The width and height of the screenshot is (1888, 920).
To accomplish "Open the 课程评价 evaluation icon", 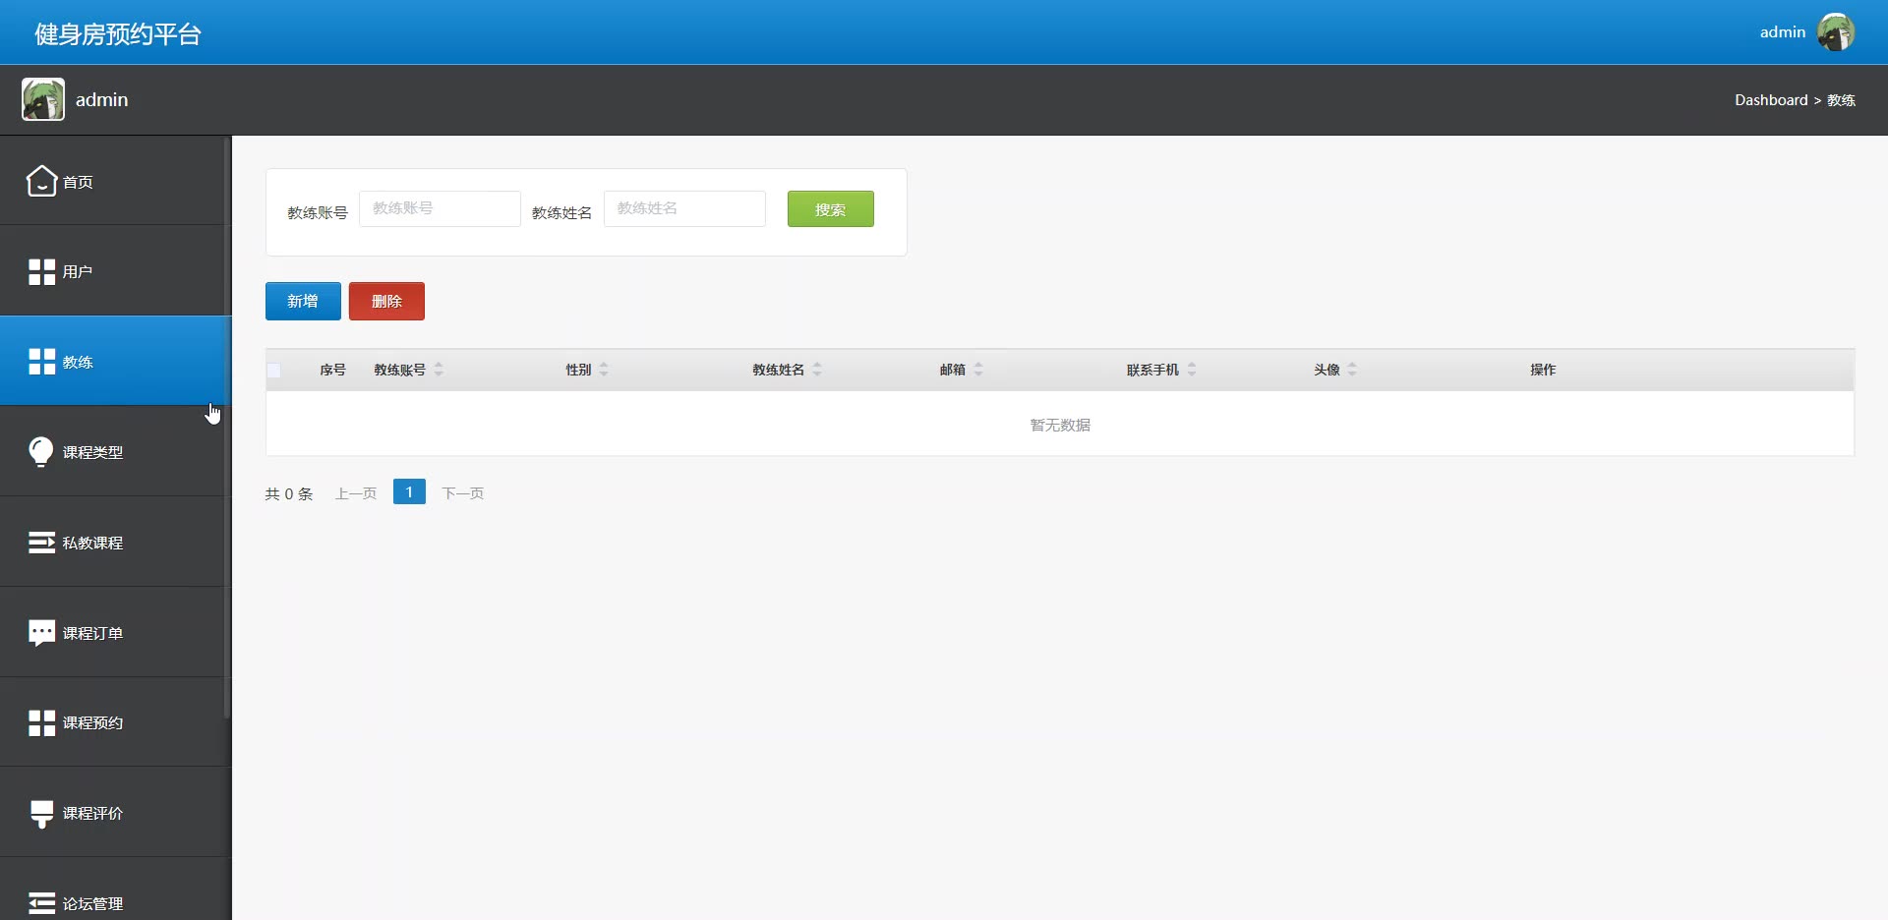I will (x=39, y=812).
